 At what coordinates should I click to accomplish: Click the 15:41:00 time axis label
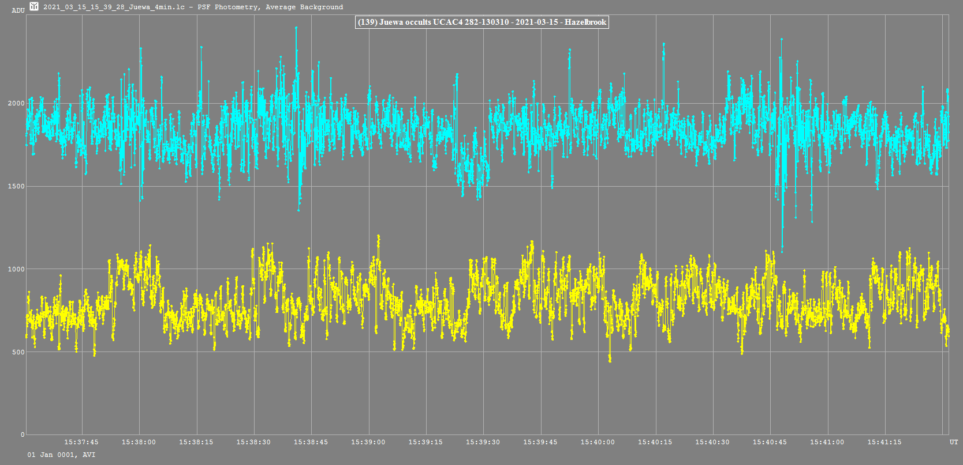point(827,442)
